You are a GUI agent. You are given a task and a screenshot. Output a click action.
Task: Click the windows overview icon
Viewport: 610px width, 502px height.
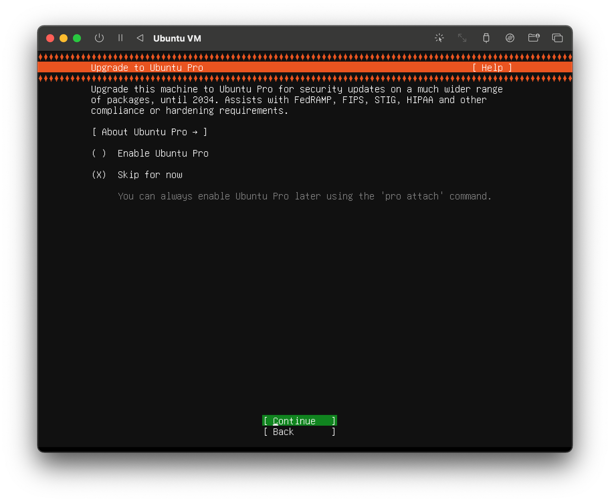click(558, 38)
